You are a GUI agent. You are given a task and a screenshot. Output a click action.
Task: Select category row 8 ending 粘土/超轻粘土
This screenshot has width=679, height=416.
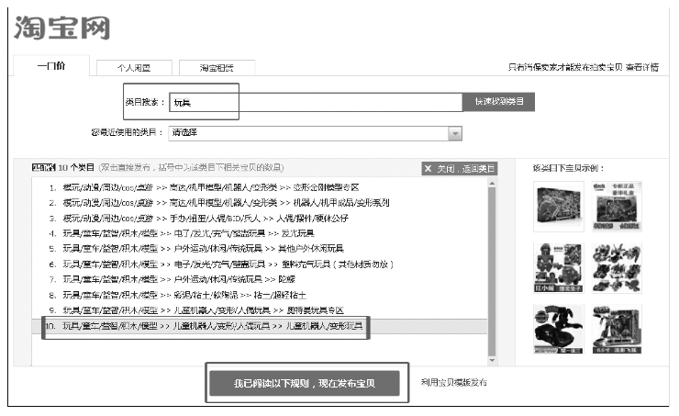point(260,295)
